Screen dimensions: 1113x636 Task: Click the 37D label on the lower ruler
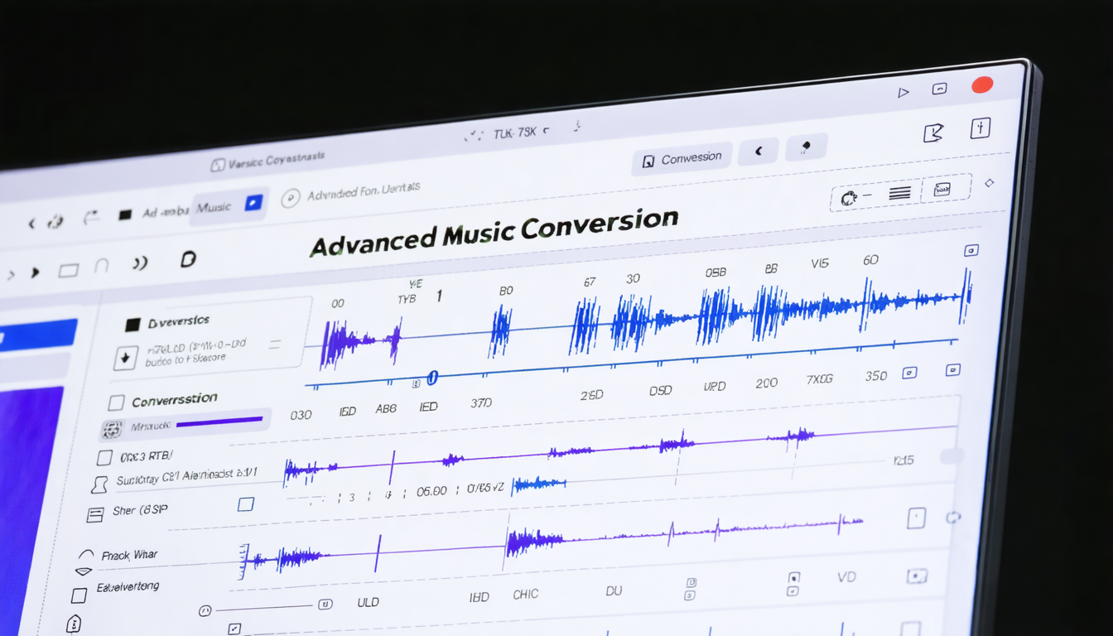[481, 403]
